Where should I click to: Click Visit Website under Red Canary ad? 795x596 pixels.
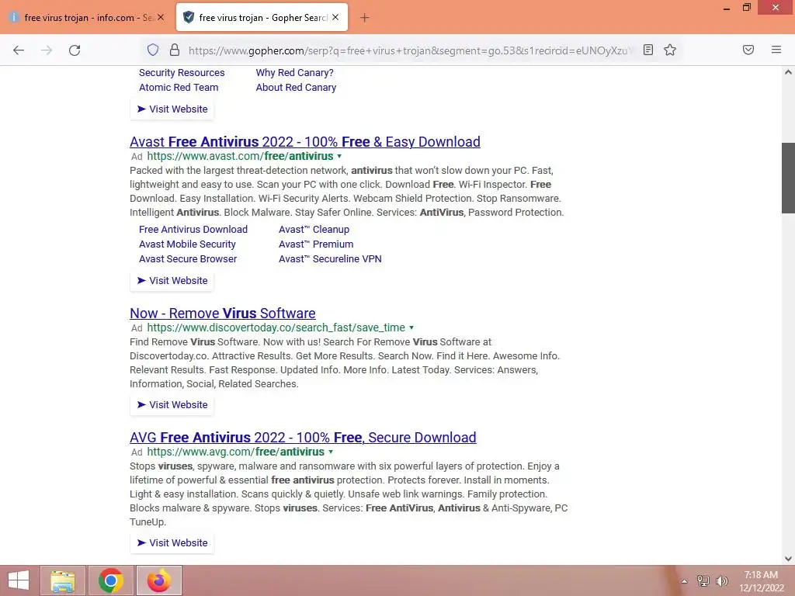click(x=172, y=109)
